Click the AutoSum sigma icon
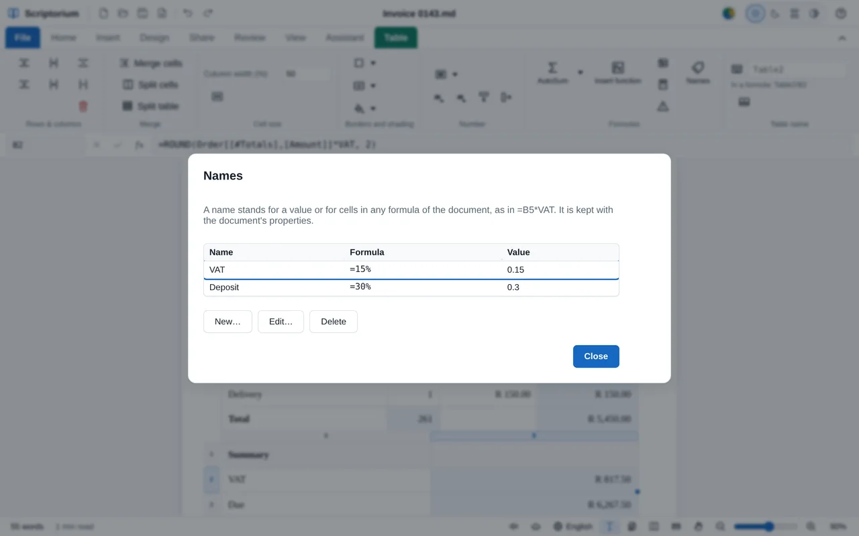 (552, 68)
